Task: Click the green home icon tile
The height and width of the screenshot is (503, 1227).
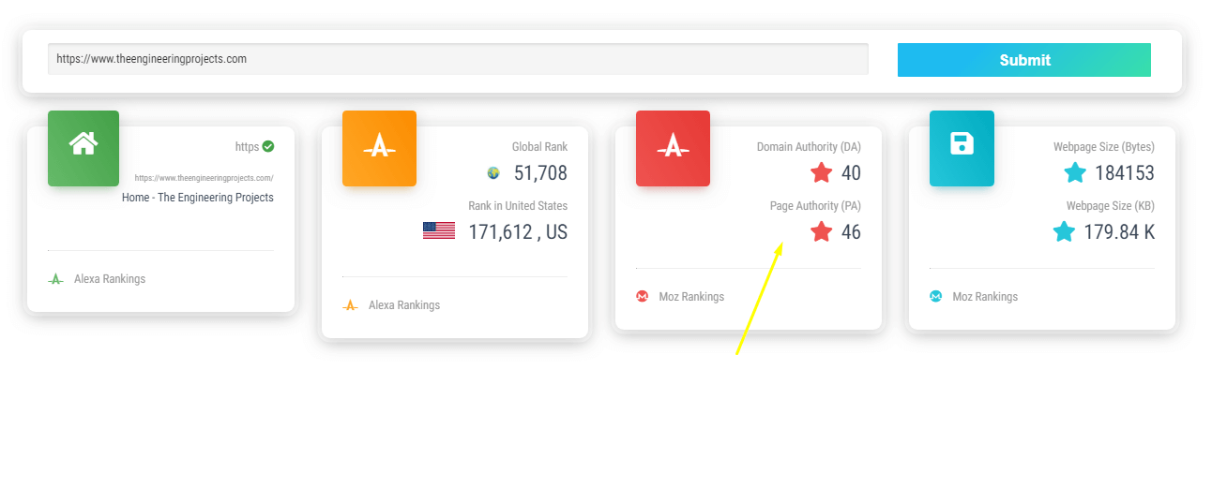Action: point(83,148)
